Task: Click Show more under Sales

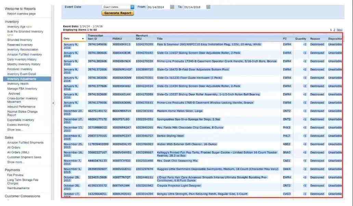Action: click(16, 162)
